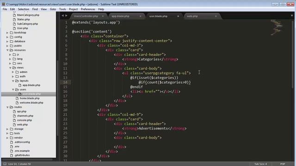Collapse the resources folder arrow
296x166 pixels.
tap(7, 50)
